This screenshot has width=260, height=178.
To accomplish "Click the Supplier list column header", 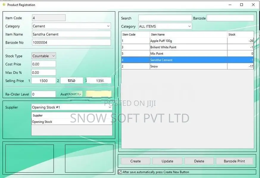I will click(x=72, y=115).
